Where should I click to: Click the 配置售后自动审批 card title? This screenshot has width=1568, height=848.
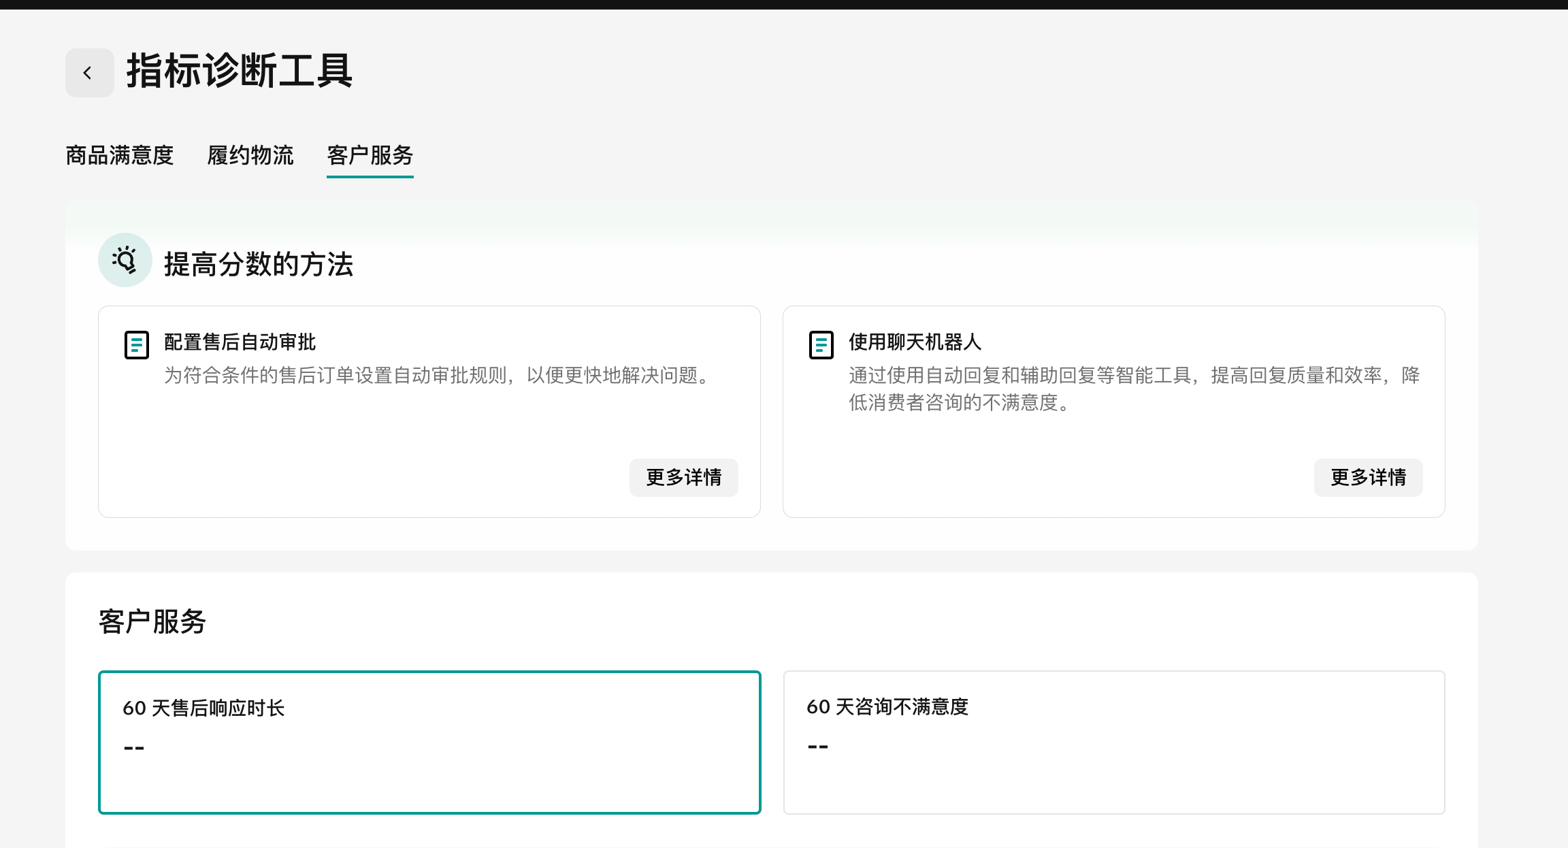[240, 342]
